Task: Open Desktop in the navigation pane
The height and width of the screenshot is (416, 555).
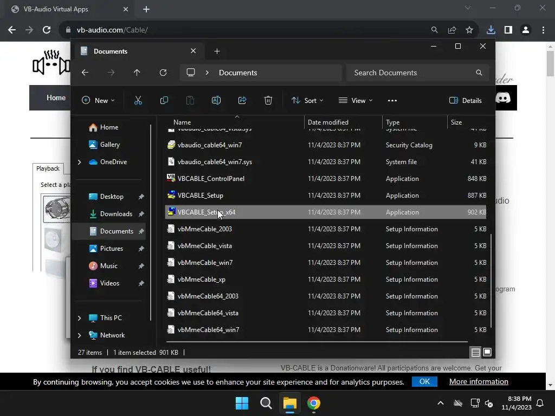Action: point(111,197)
